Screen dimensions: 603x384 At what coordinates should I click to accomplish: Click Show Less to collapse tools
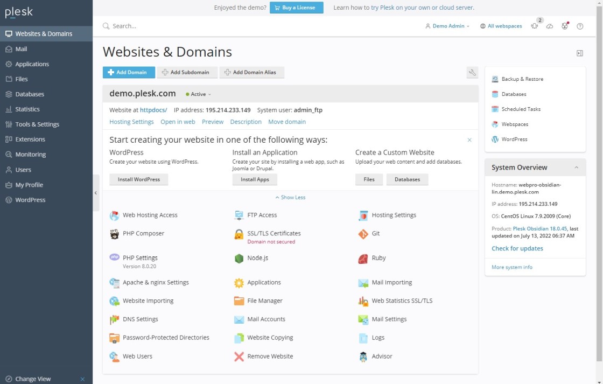click(290, 198)
